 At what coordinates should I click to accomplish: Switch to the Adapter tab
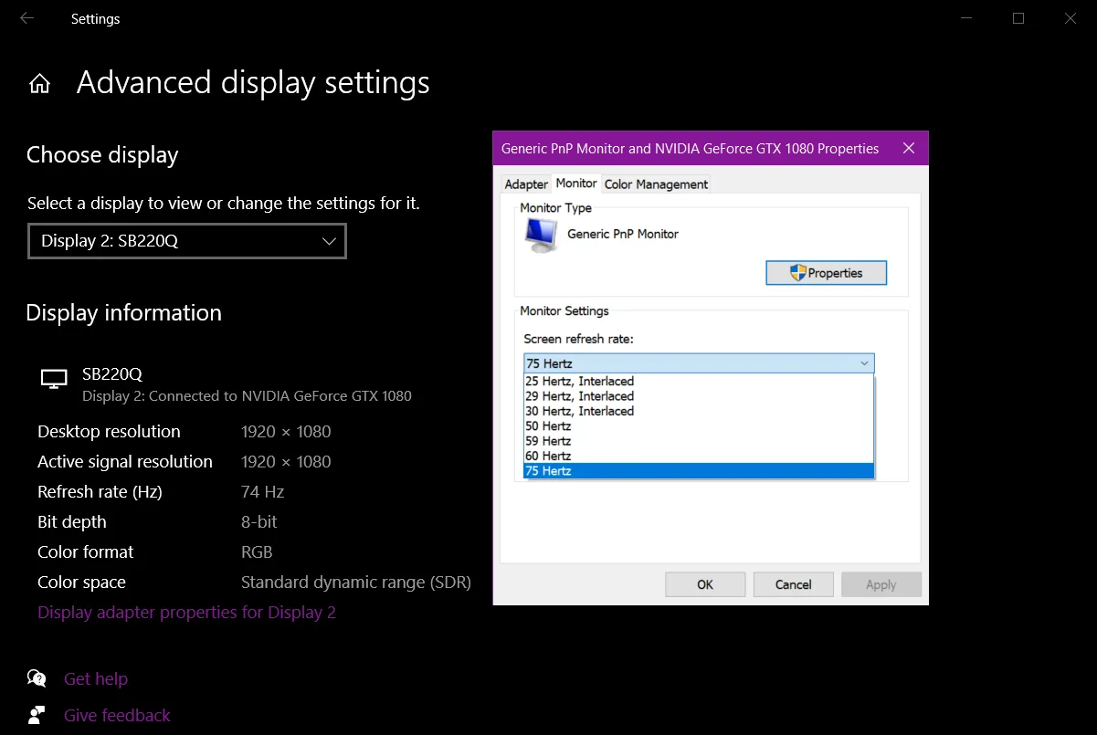tap(525, 184)
